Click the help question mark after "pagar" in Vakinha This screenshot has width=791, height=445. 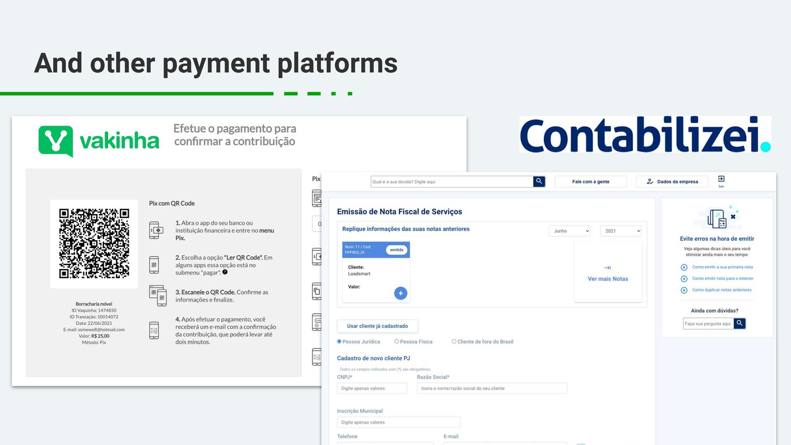(x=225, y=272)
